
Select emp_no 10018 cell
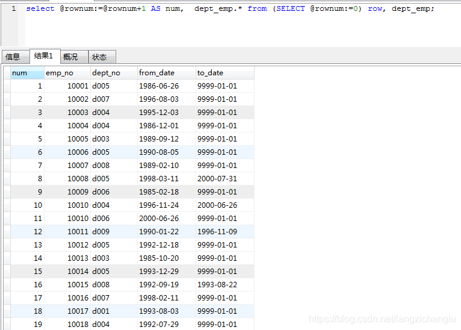[x=67, y=324]
